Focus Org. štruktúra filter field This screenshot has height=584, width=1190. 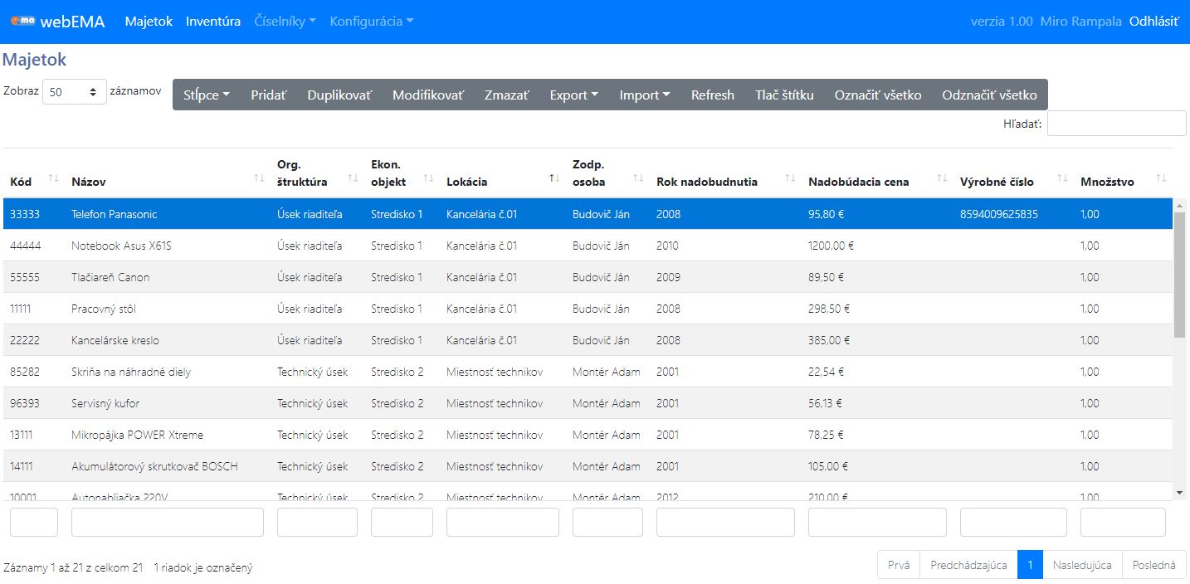[x=317, y=523]
